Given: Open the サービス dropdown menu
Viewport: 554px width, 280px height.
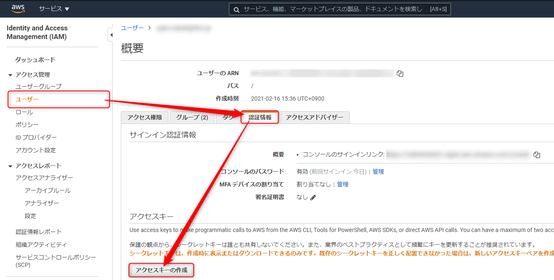Looking at the screenshot, I should click(54, 9).
